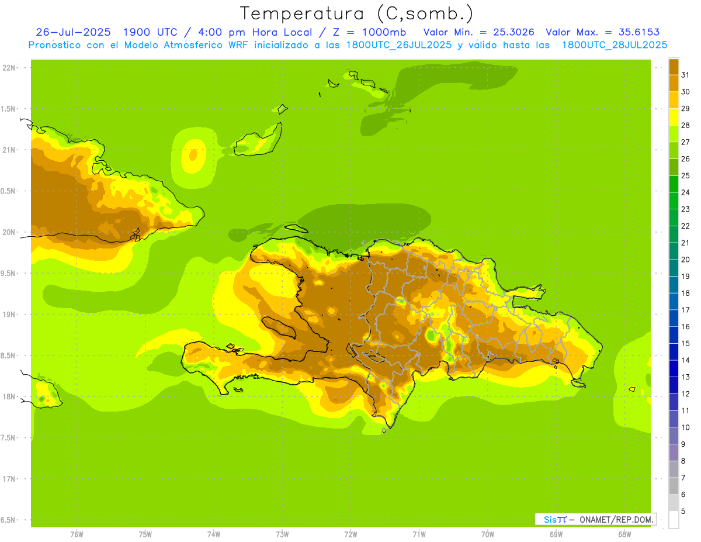The image size is (701, 542).
Task: Click the '15' color bar label
Action: (686, 343)
